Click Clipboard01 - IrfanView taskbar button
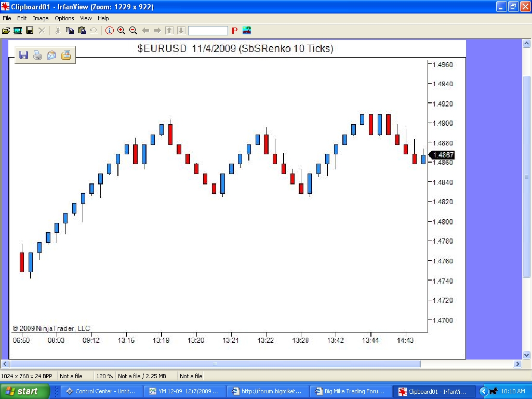Viewport: 532px width, 399px height. click(x=434, y=392)
